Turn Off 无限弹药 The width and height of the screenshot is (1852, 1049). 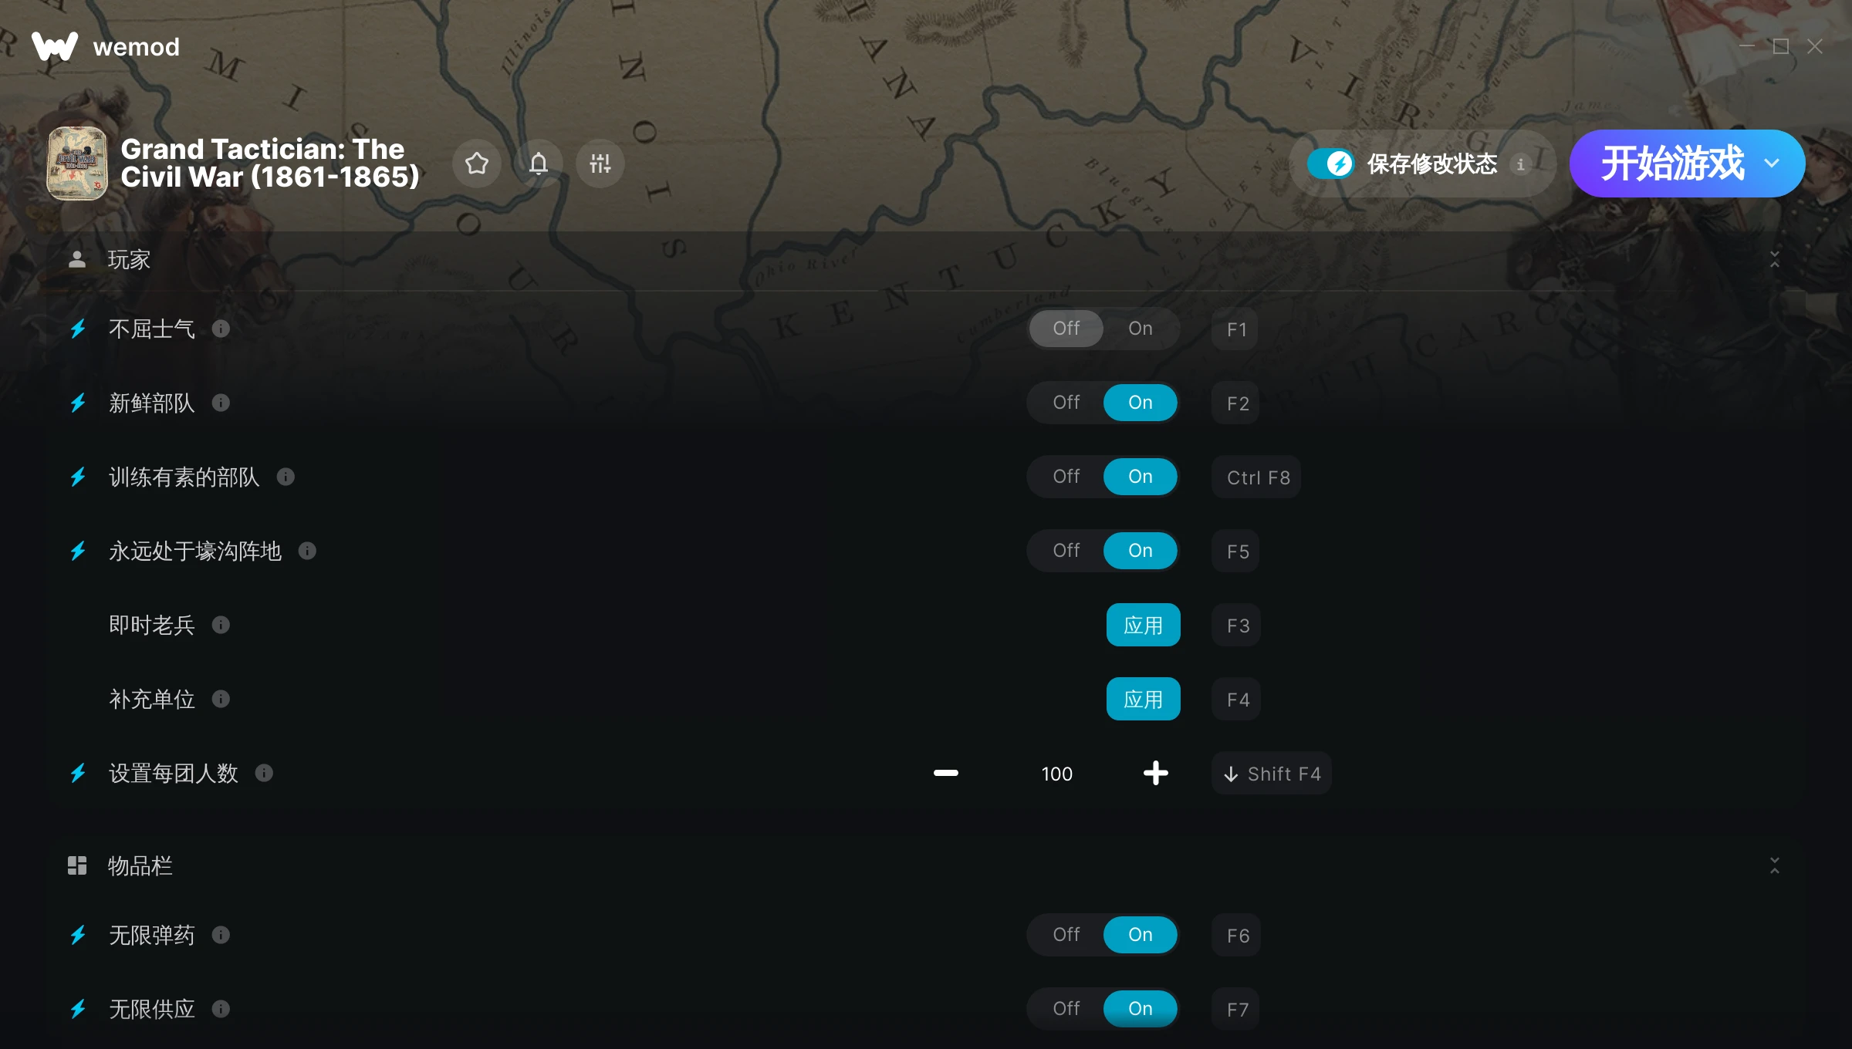click(x=1066, y=935)
